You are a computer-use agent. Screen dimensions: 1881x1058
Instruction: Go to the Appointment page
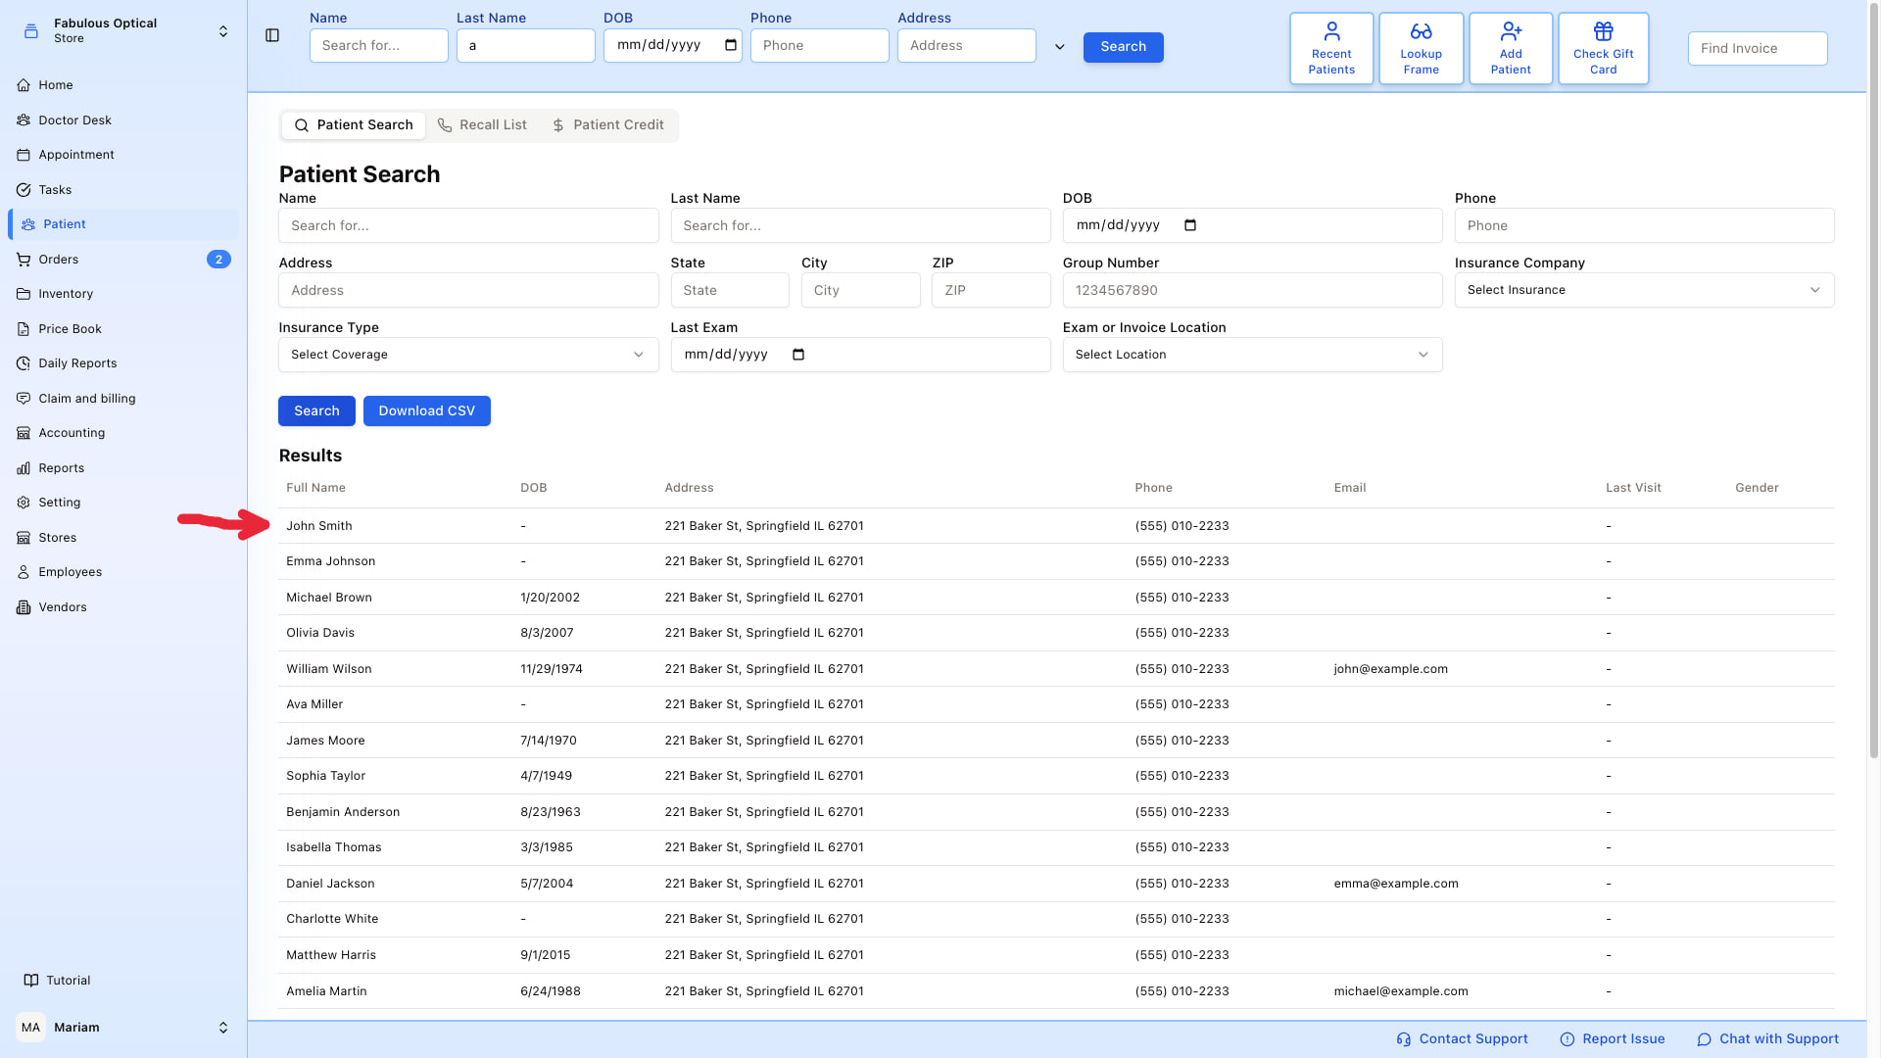(123, 155)
